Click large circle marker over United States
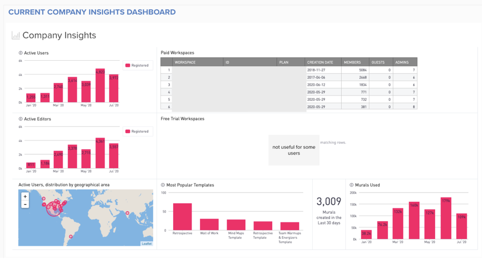Image resolution: width=482 pixels, height=259 pixels. click(x=54, y=209)
